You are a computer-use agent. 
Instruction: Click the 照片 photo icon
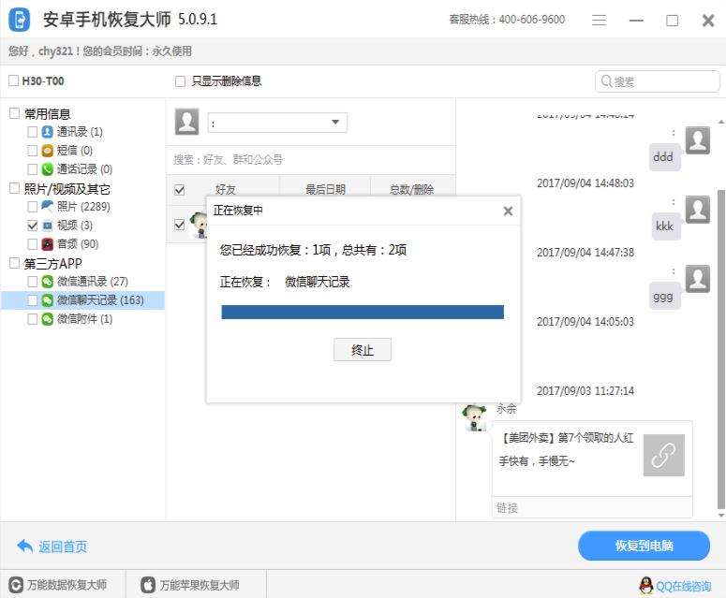[47, 206]
